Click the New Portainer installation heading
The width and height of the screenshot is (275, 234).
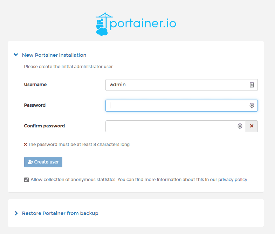coord(54,55)
